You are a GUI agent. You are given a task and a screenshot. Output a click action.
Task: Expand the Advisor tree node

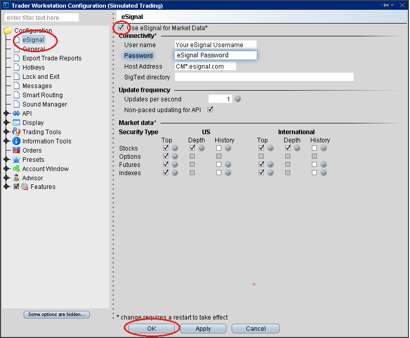pos(6,178)
